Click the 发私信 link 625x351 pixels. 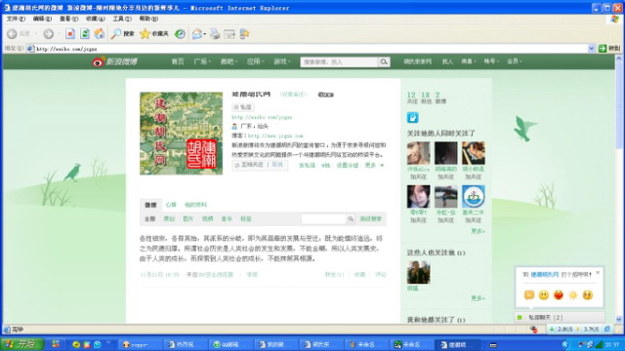(307, 165)
